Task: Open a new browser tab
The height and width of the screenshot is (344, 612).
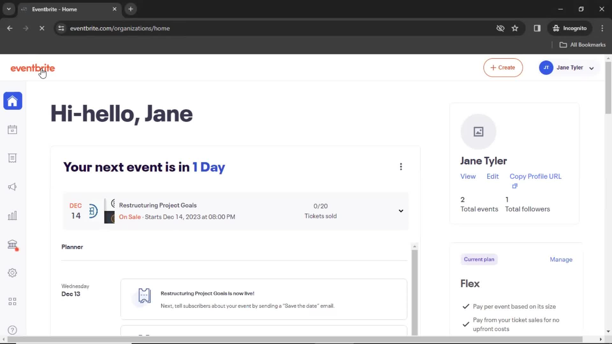Action: (x=131, y=9)
